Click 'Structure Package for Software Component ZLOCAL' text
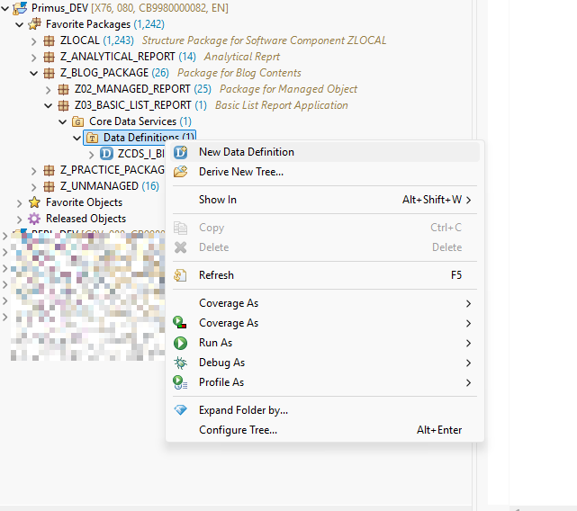The width and height of the screenshot is (577, 511). [265, 40]
